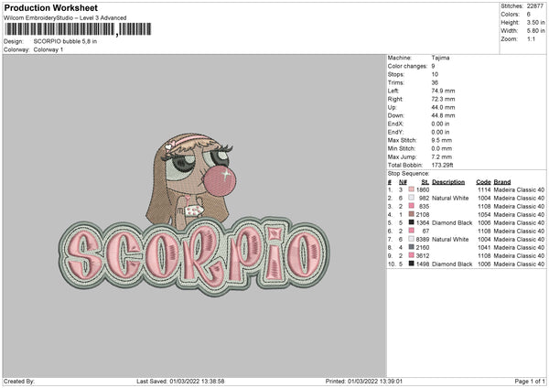
Task: Click the Code column header
Action: click(483, 182)
